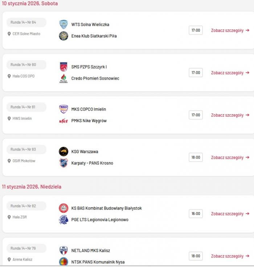Click the SMS PZPS Szczyrk I logo
The image size is (254, 267).
pos(64,67)
